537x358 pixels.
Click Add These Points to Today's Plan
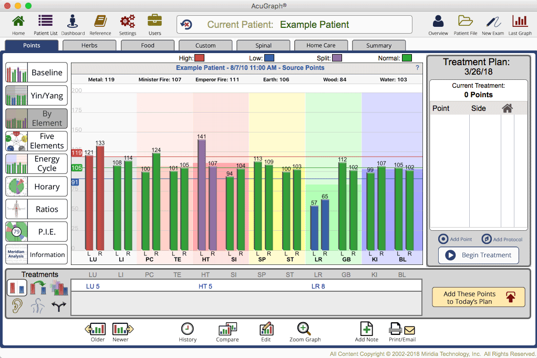pos(479,298)
